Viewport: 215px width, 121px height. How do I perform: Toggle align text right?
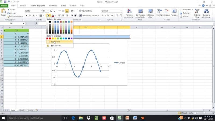67,16
